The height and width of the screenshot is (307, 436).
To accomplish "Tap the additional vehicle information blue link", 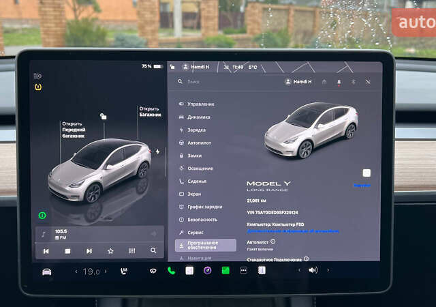I will point(293,231).
